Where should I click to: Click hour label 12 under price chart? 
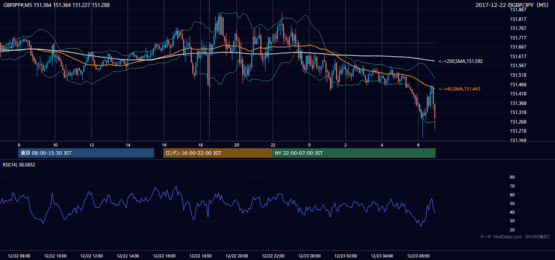tap(92, 145)
